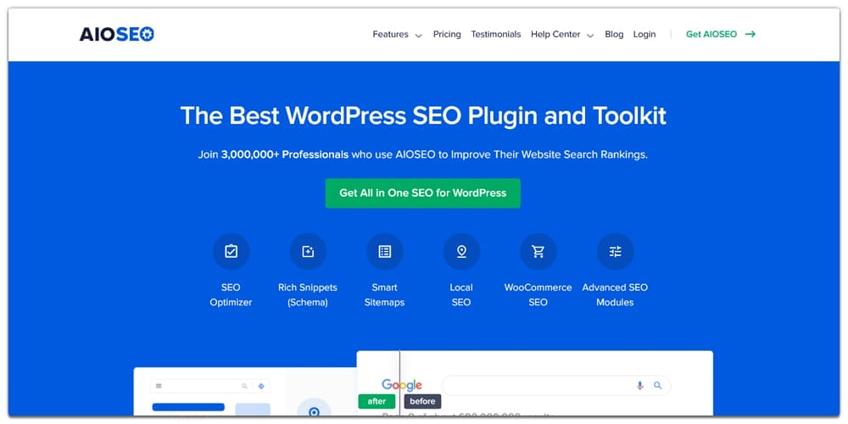Click the Advanced SEO Modules label
Screen dimensions: 848x424
tap(615, 295)
